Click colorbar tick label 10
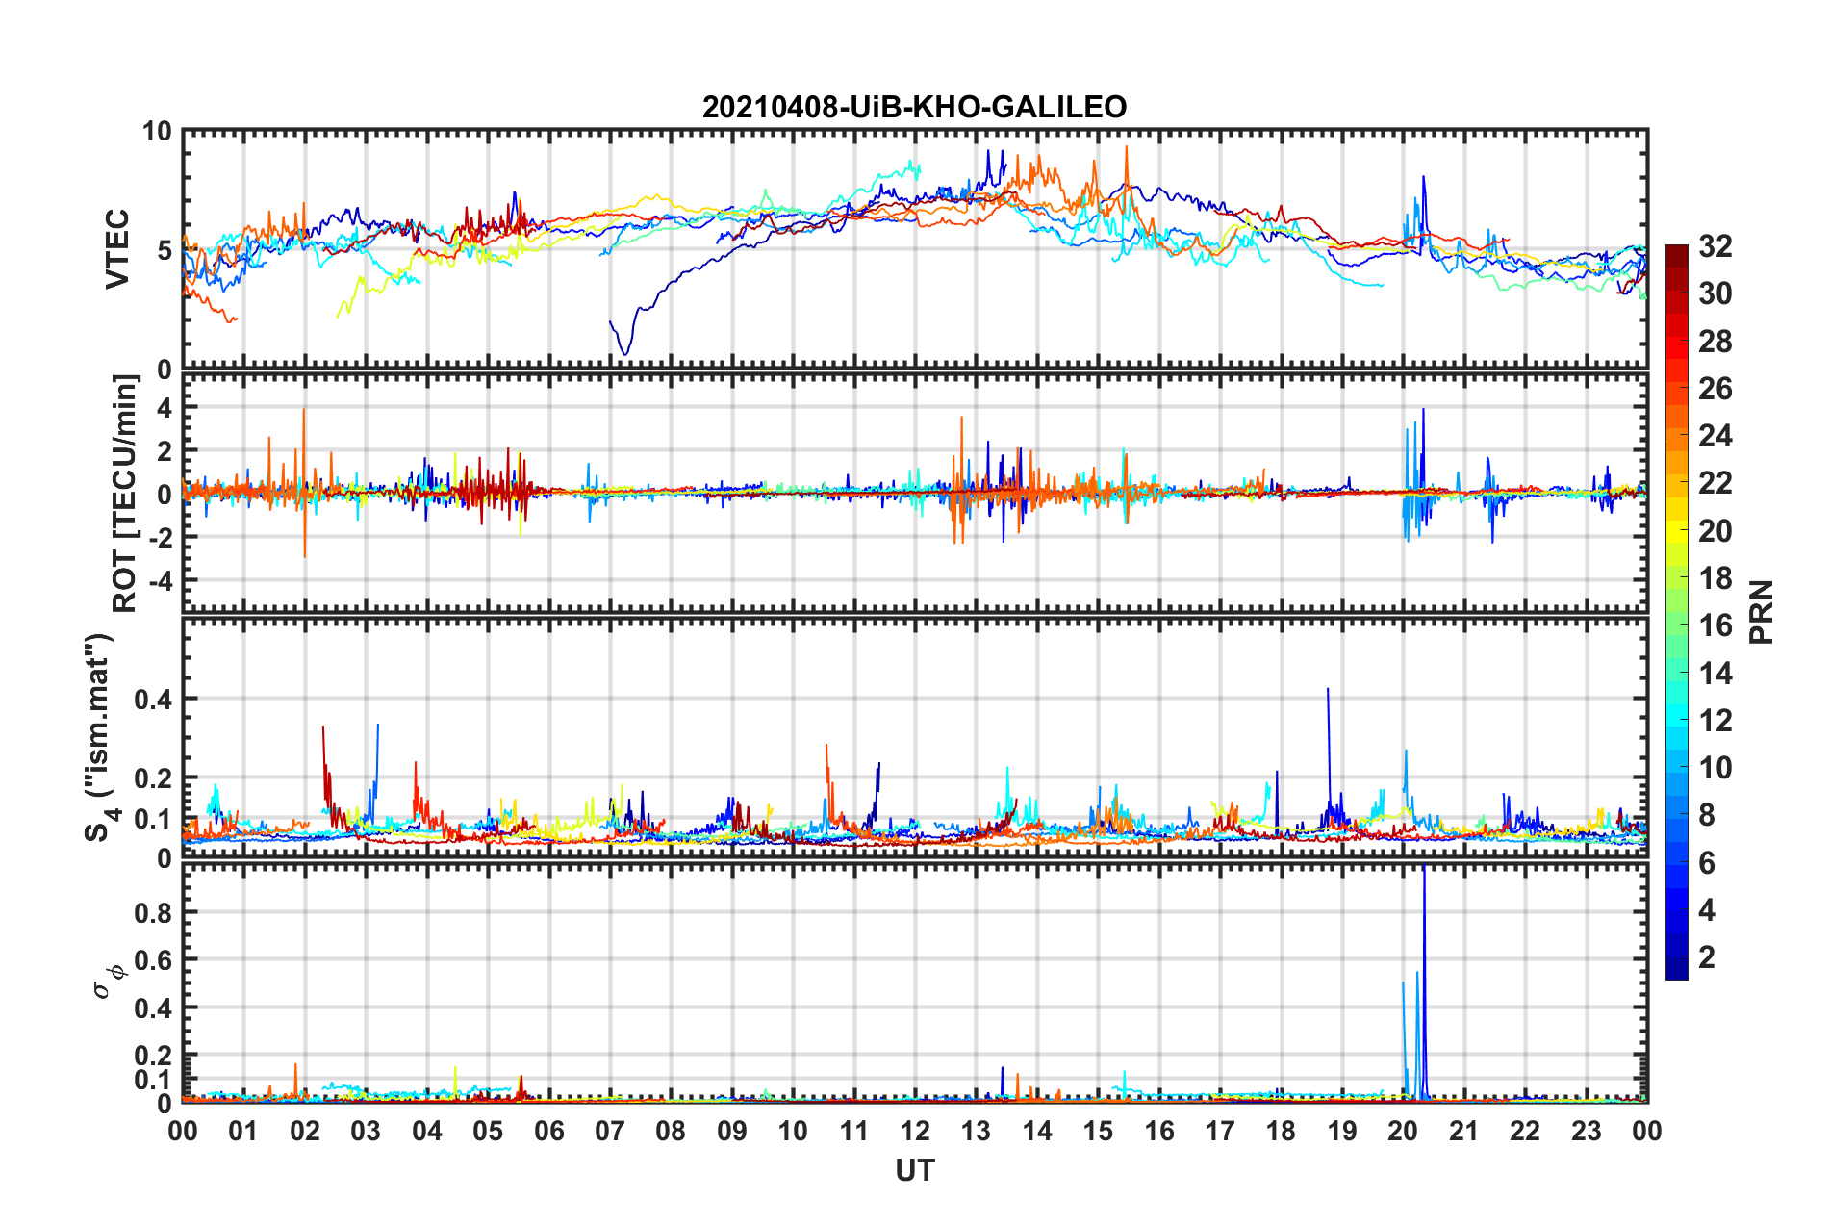This screenshot has width=1830, height=1224. click(1715, 767)
